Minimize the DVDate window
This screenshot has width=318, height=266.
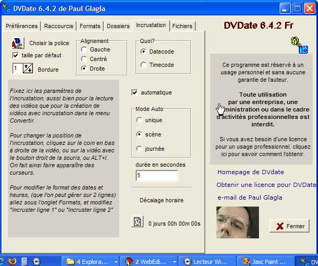(x=284, y=8)
